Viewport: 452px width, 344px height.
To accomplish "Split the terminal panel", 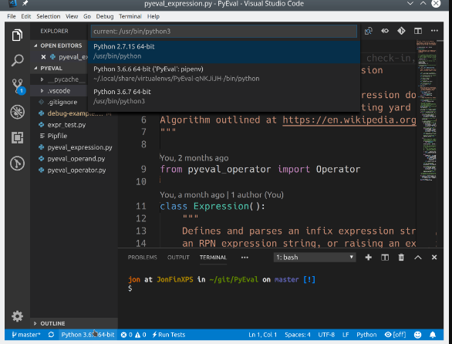I will [385, 257].
